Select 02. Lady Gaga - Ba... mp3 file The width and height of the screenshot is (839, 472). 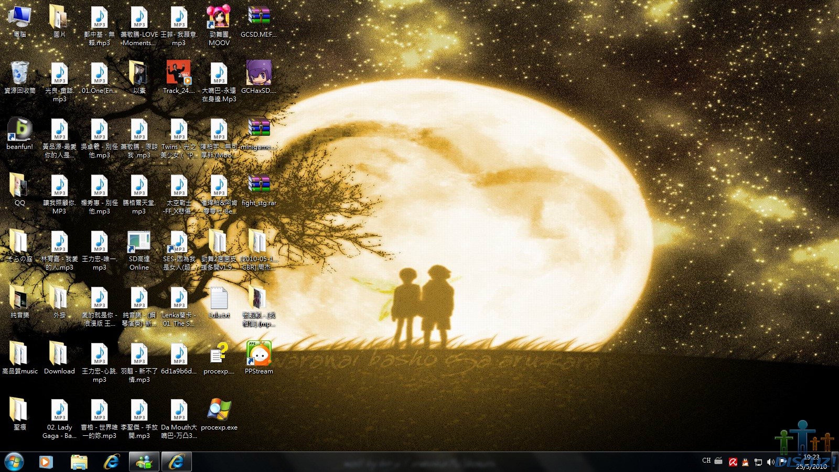click(x=60, y=419)
